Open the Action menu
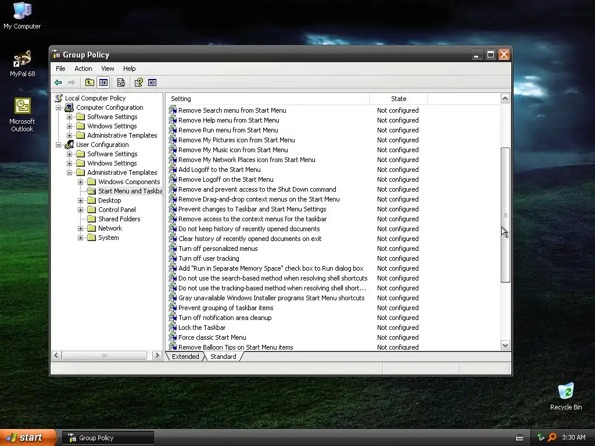 83,69
